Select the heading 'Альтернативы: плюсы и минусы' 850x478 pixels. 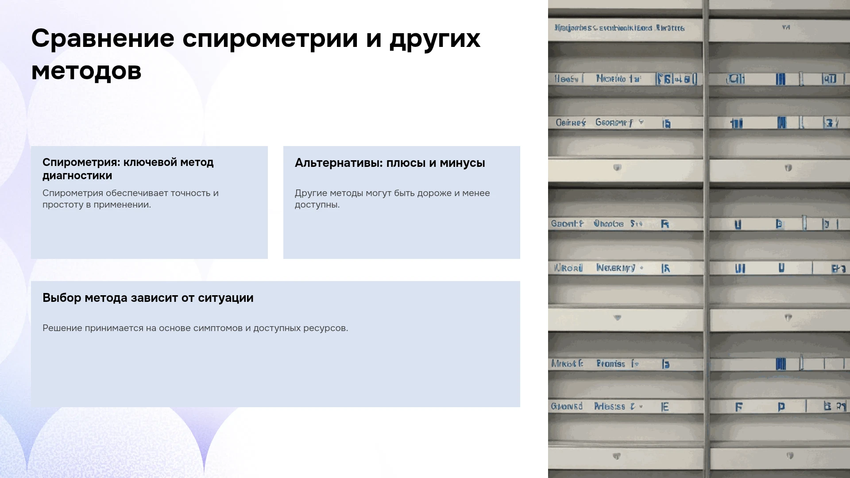[390, 163]
